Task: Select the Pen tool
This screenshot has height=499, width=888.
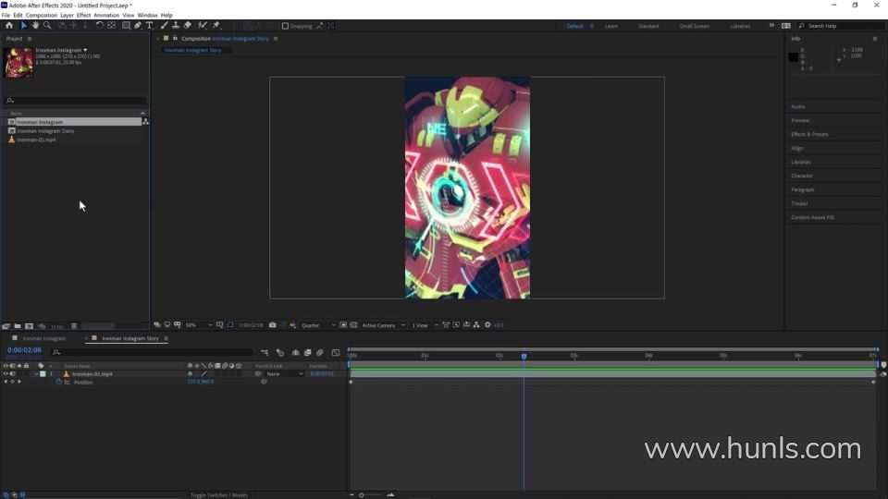Action: pos(138,26)
